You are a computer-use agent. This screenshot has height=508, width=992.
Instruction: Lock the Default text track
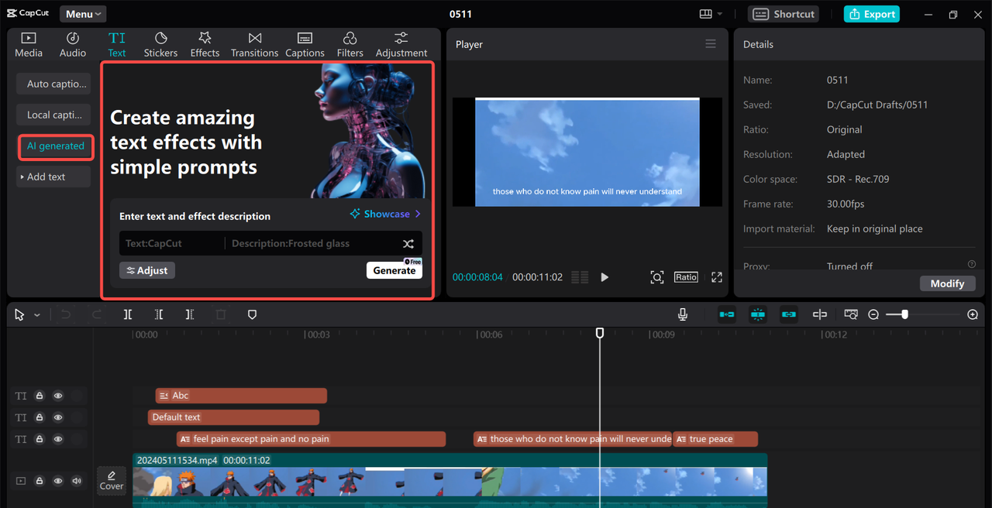click(40, 417)
